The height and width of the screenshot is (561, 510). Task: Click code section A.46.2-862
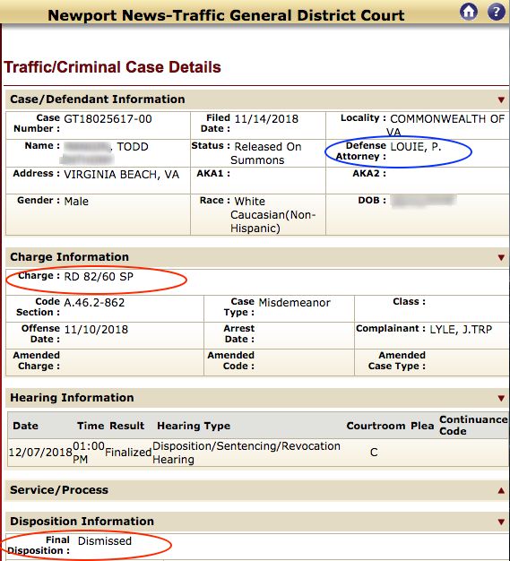click(x=94, y=303)
